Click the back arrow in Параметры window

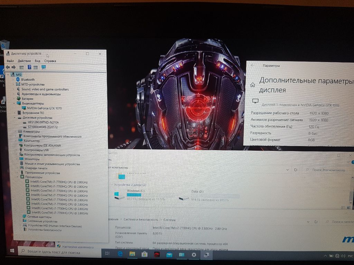(253, 65)
